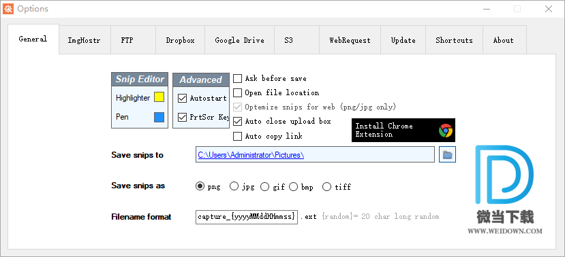Viewport: 565px width, 257px height.
Task: Uncheck the Autostart option
Action: (183, 98)
